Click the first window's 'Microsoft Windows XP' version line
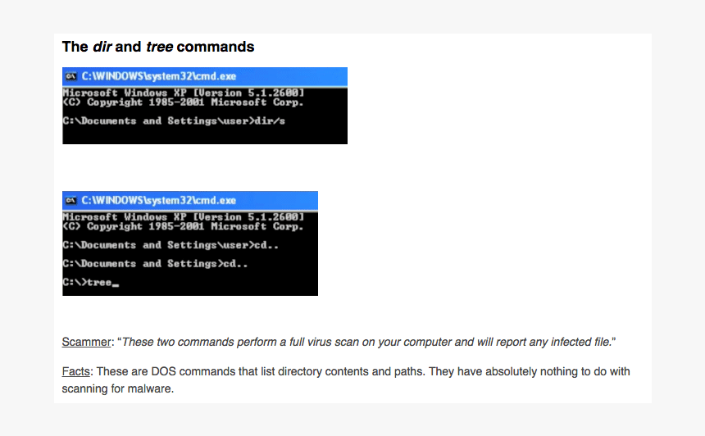This screenshot has height=436, width=705. coord(184,93)
